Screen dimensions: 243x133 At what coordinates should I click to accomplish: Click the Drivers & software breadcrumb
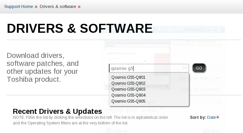[x=58, y=7]
